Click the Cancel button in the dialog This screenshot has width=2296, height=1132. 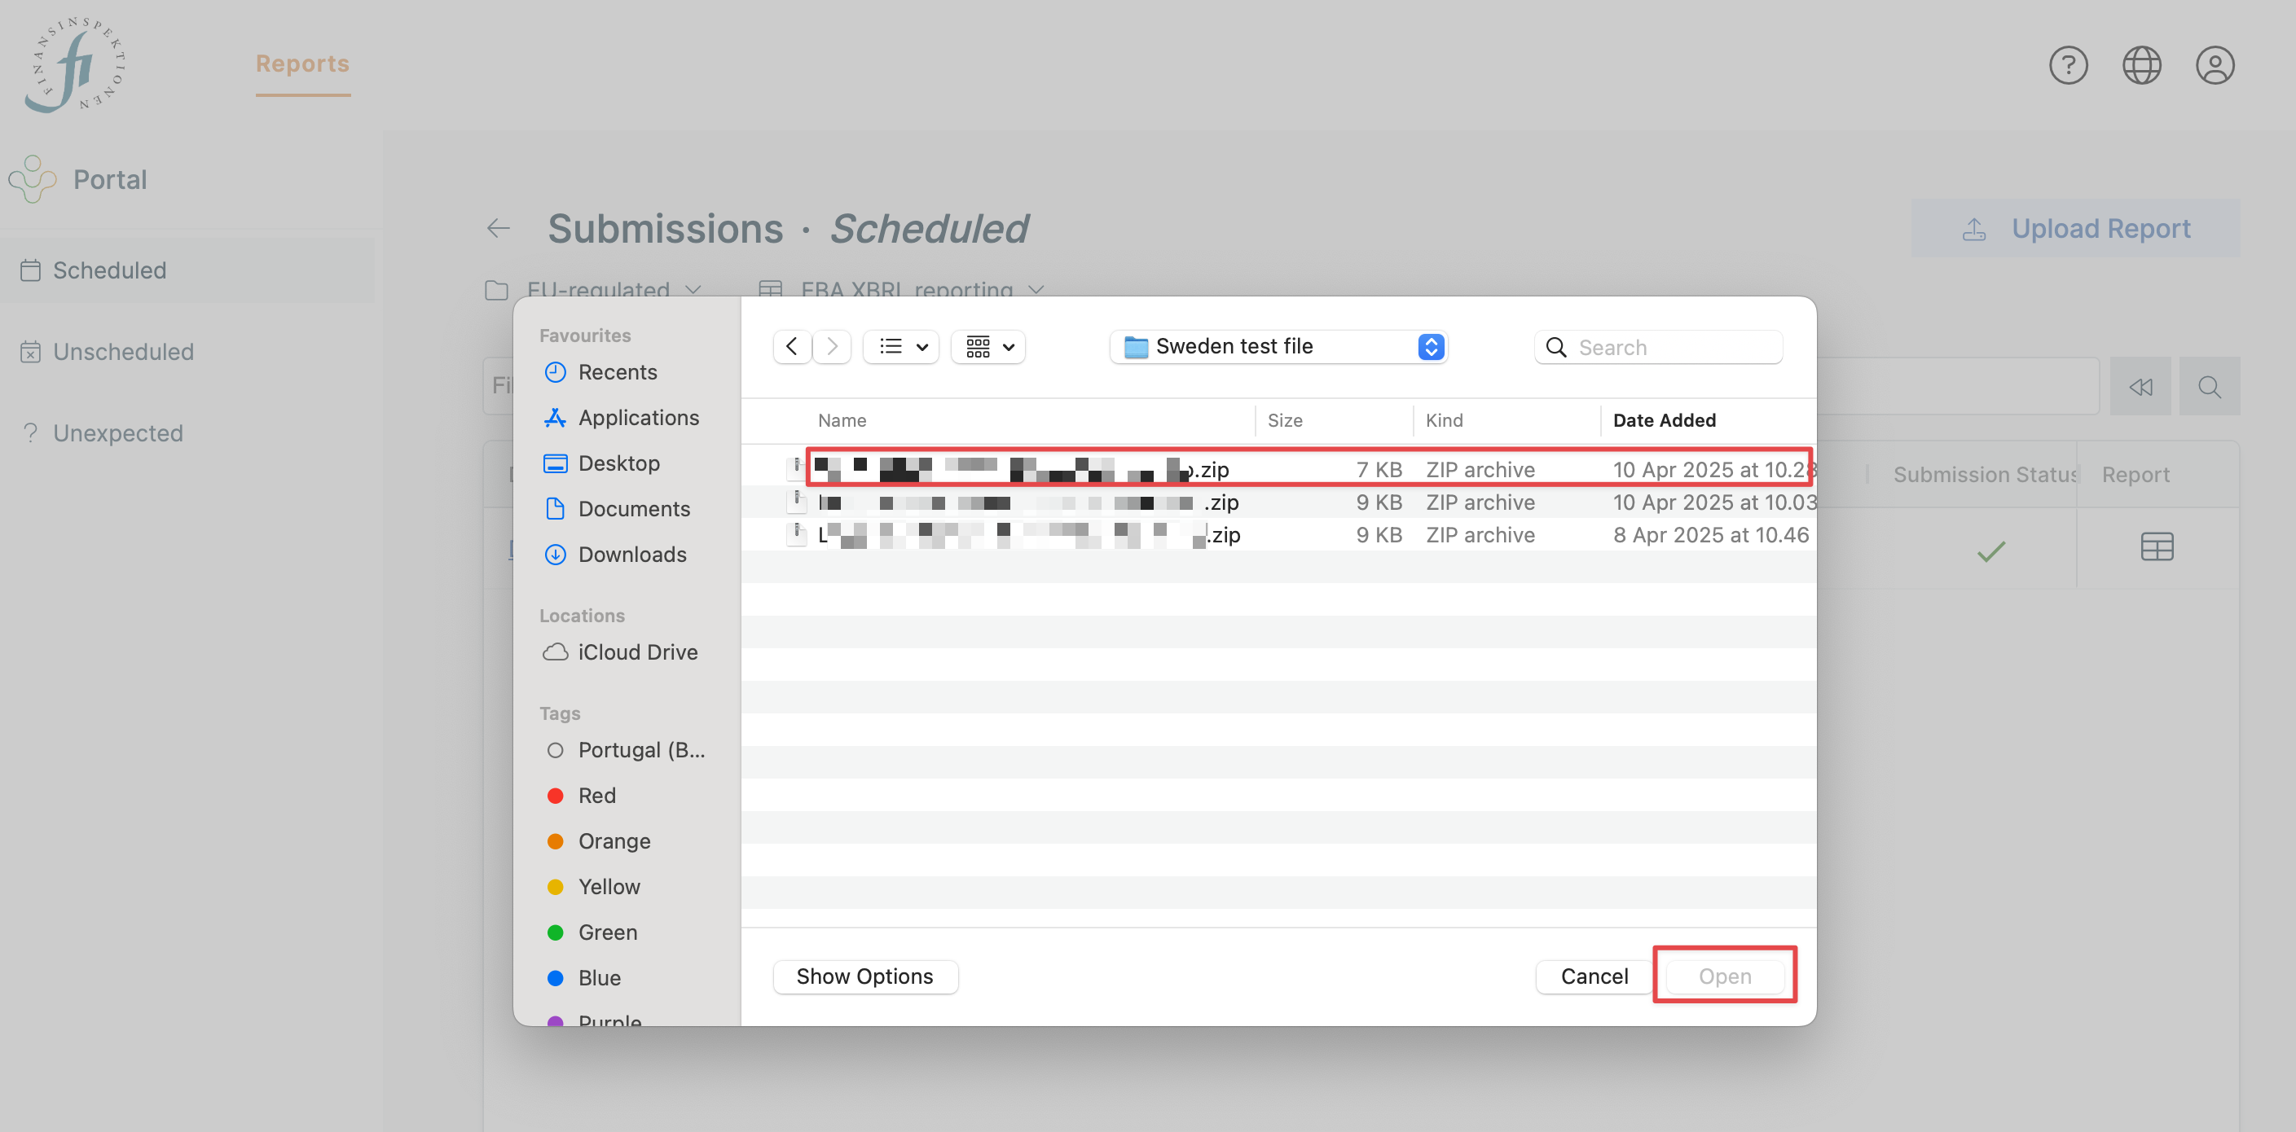point(1593,976)
